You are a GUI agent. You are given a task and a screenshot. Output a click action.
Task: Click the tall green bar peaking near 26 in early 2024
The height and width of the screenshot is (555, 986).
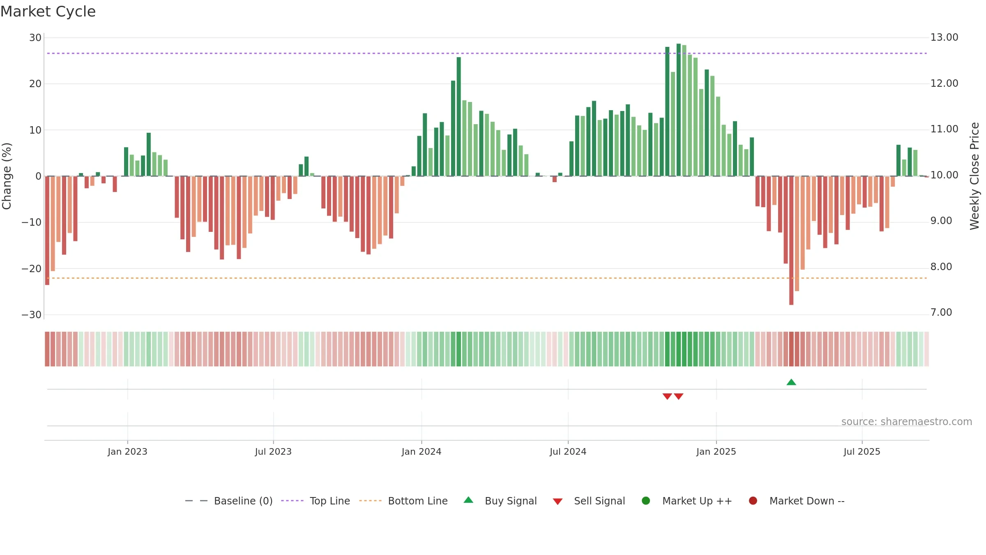pyautogui.click(x=459, y=117)
